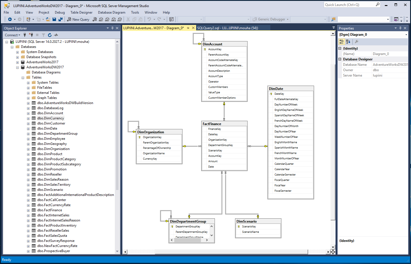Click the Database Engine Query icon
This screenshot has height=264, width=411.
click(95, 19)
